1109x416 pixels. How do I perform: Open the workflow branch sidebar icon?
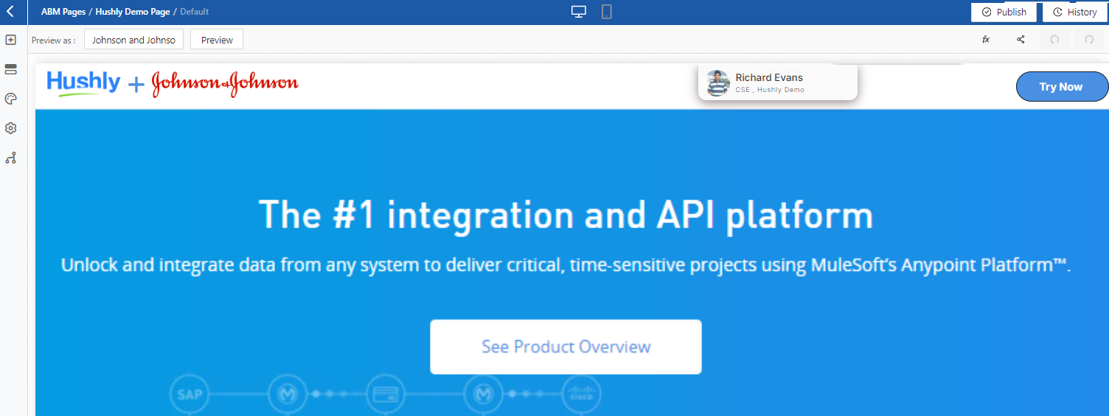coord(10,158)
